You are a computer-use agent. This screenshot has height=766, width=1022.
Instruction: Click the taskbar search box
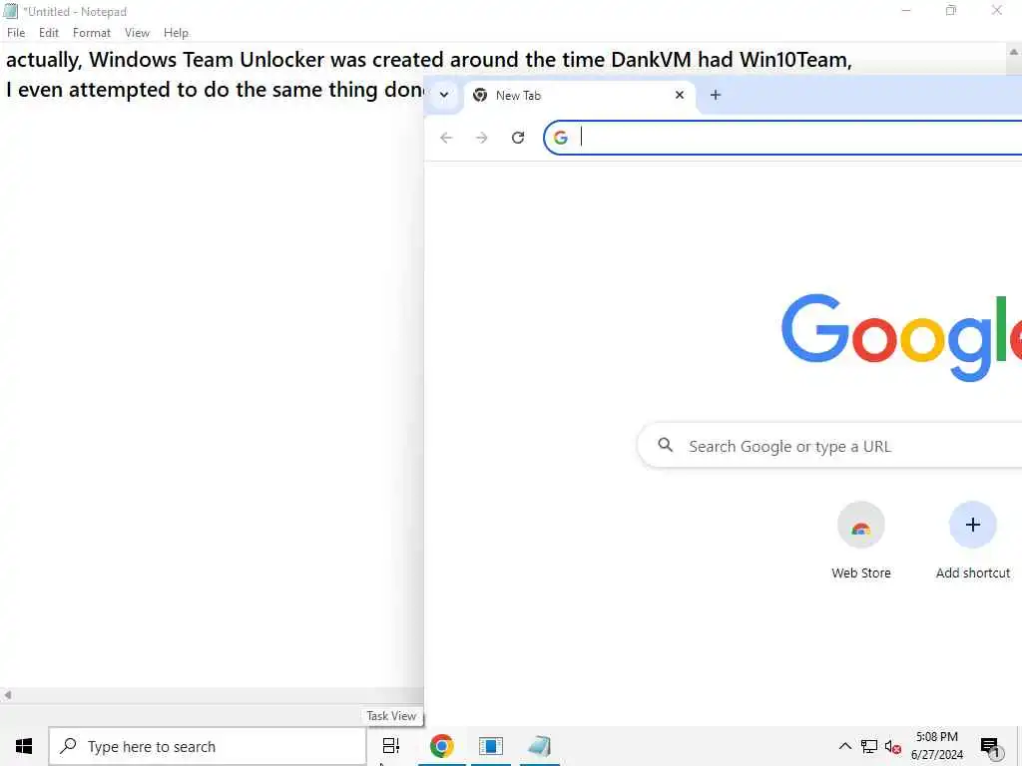point(208,746)
